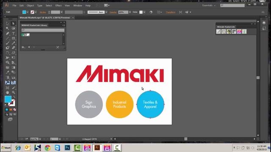Open the Effect menu

[58, 5]
